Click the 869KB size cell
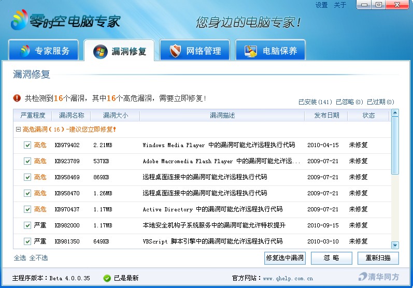413x288 pixels. click(101, 178)
